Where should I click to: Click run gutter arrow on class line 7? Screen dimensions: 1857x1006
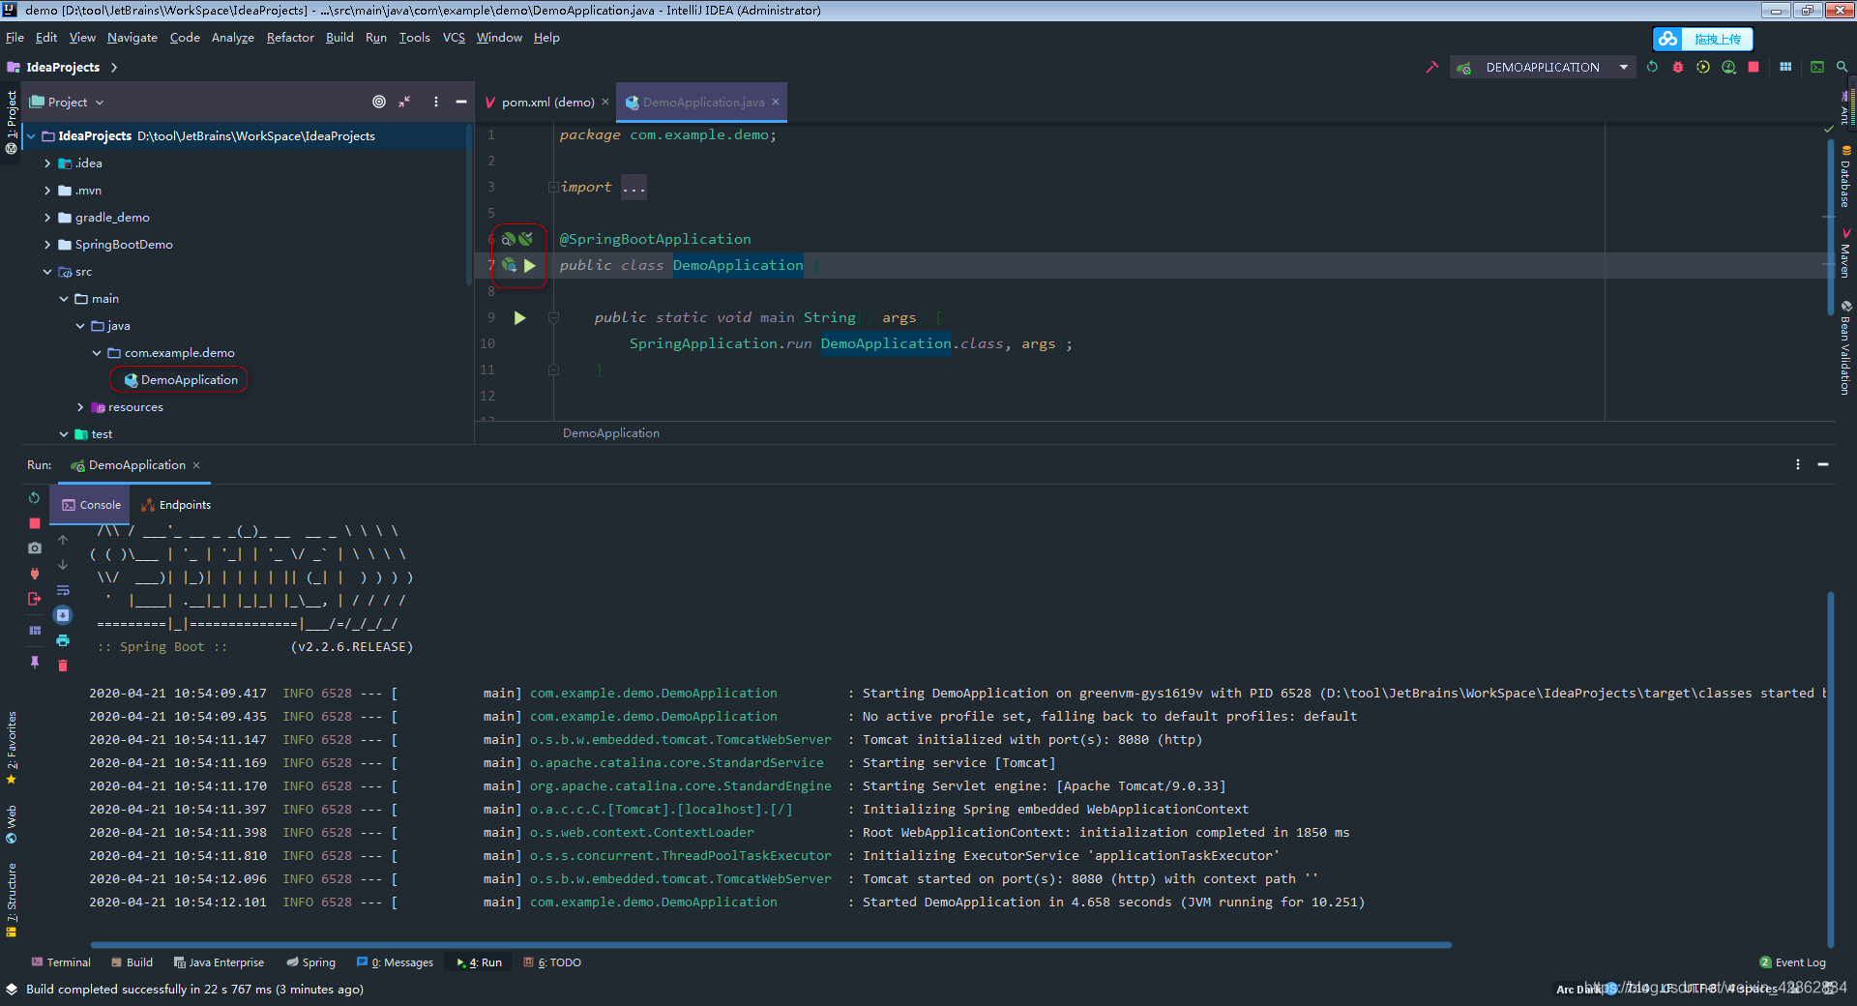530,265
